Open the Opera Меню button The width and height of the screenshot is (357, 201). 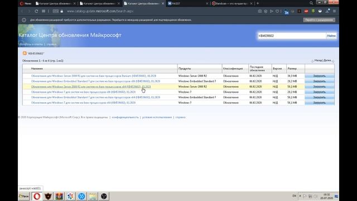[26, 3]
